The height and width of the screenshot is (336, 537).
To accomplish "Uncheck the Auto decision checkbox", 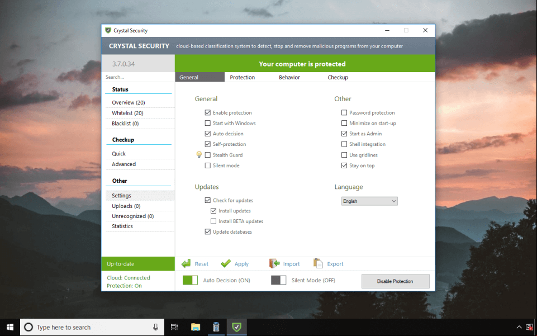I will (207, 134).
